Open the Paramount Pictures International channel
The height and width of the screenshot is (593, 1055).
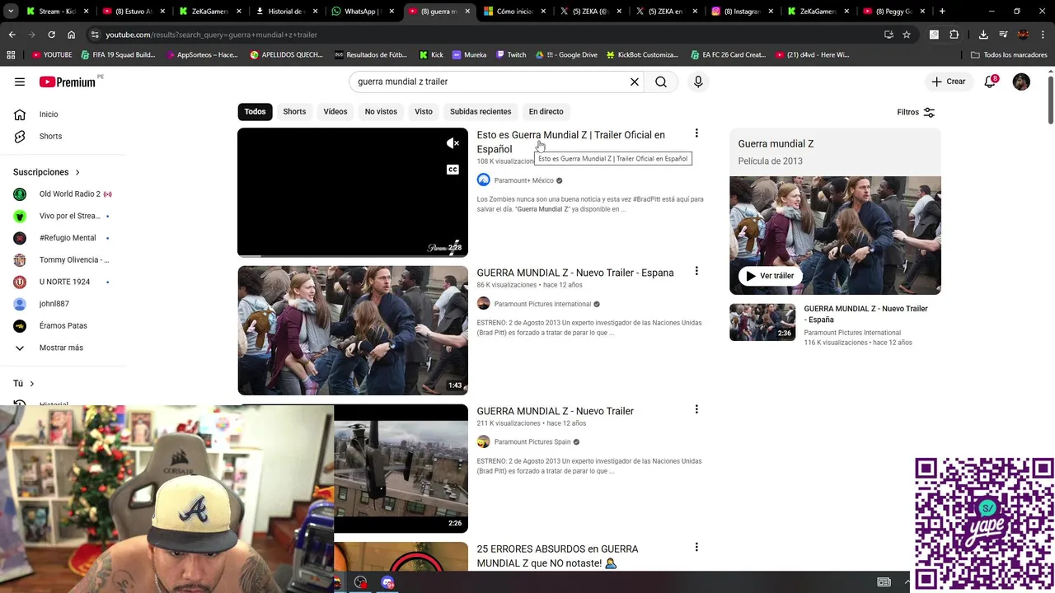coord(542,304)
